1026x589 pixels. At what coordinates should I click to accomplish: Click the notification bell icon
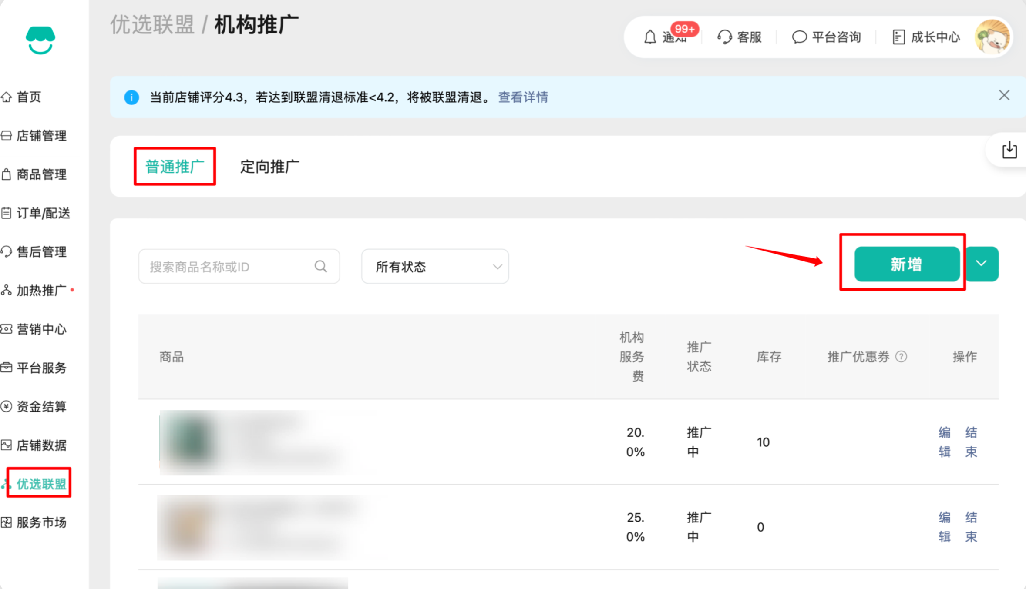pyautogui.click(x=650, y=37)
